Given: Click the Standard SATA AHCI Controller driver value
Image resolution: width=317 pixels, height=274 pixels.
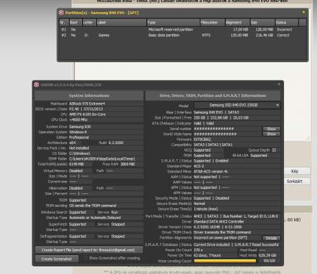Looking at the screenshot, I should click(x=219, y=221).
